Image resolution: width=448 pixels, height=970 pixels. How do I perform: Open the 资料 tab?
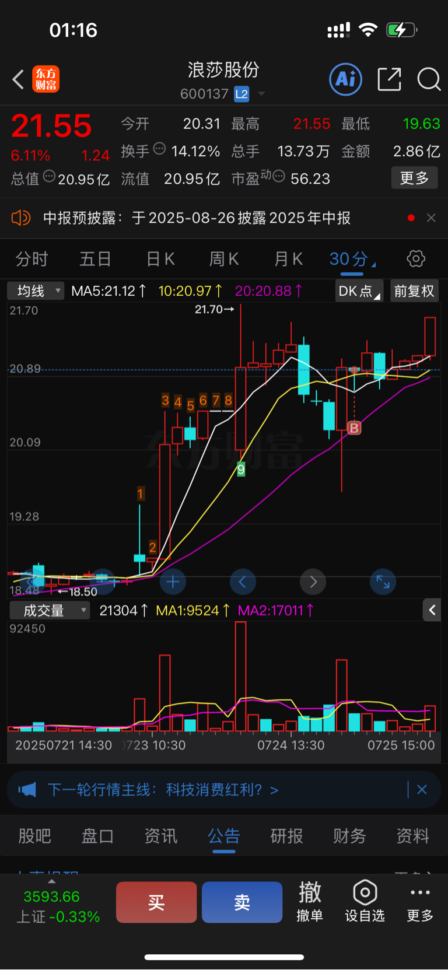point(412,836)
